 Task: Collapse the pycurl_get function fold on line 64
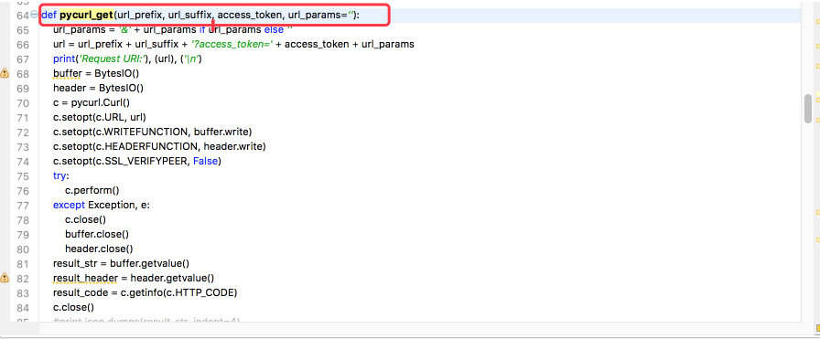[x=35, y=16]
